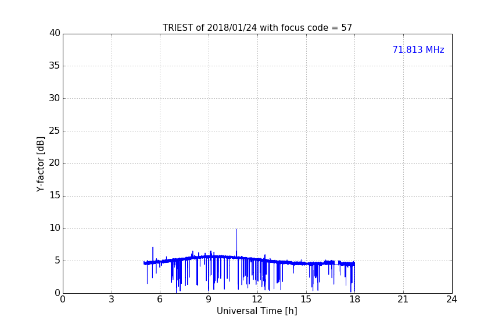Click the x-axis tick label '12'
The image size is (502, 335).
click(x=257, y=300)
